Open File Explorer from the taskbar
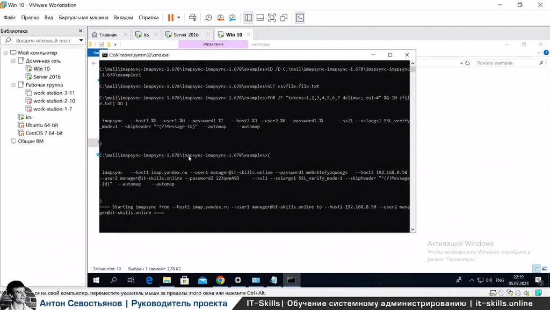 [x=167, y=280]
